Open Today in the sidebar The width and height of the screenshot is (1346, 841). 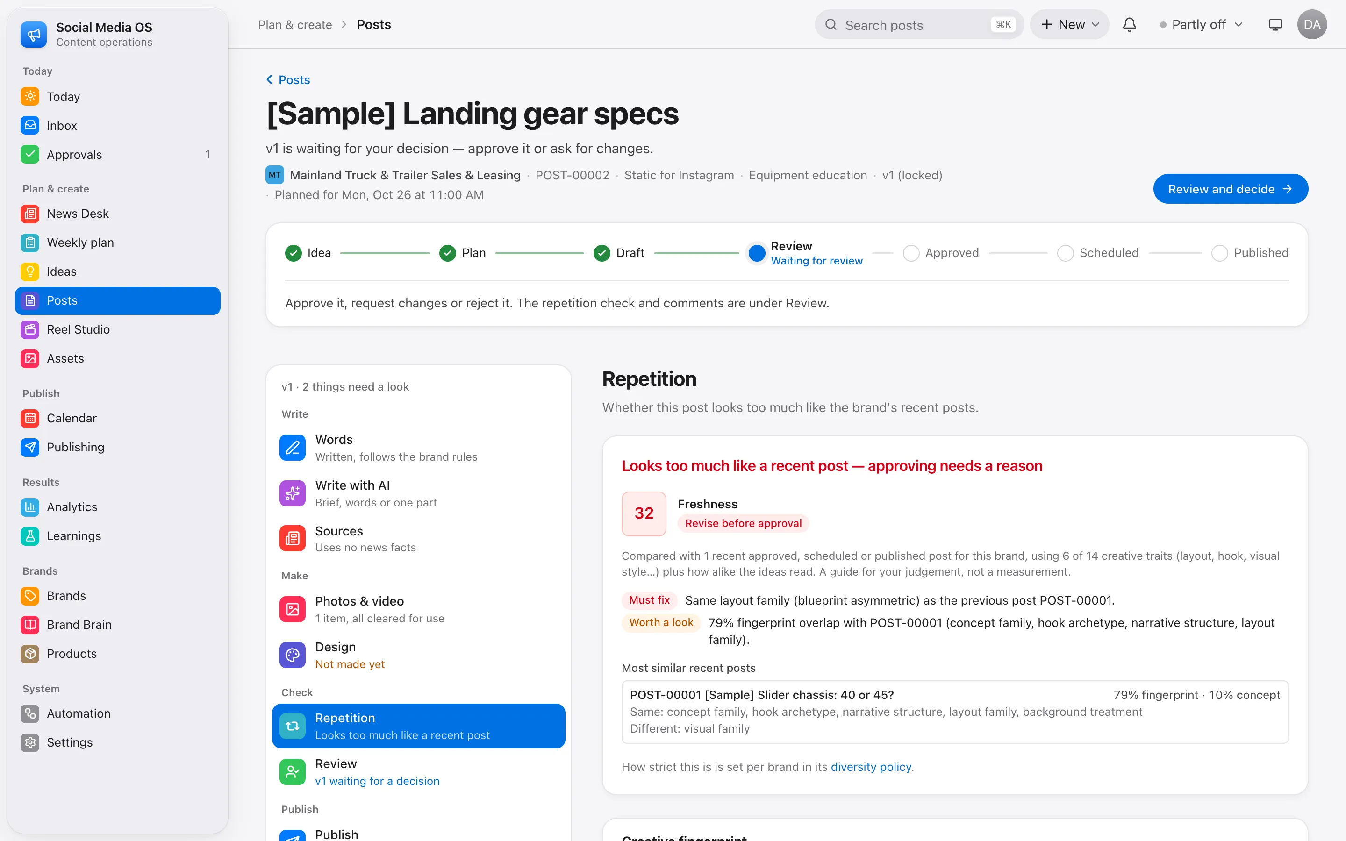117,96
